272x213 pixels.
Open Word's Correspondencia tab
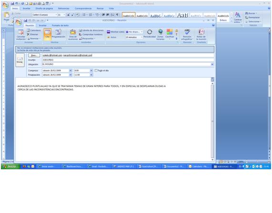(x=83, y=8)
